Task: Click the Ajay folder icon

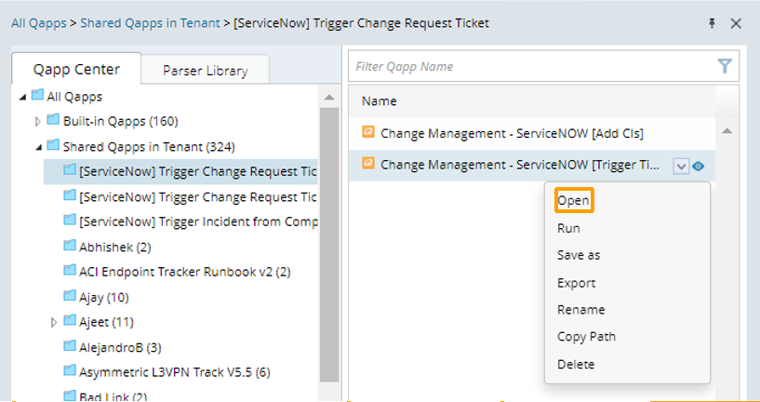Action: click(x=69, y=296)
